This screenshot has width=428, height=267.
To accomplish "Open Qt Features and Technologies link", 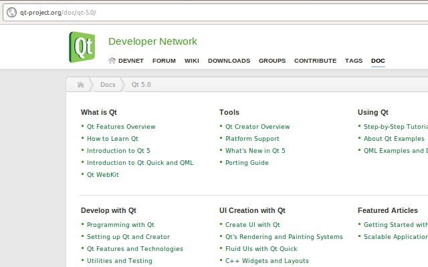I will (135, 249).
